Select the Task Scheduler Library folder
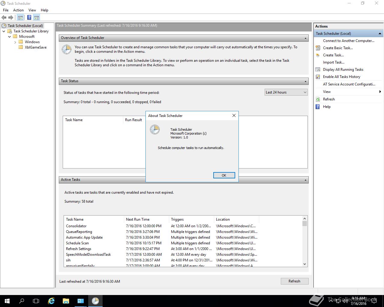This screenshot has width=384, height=307. [x=31, y=31]
